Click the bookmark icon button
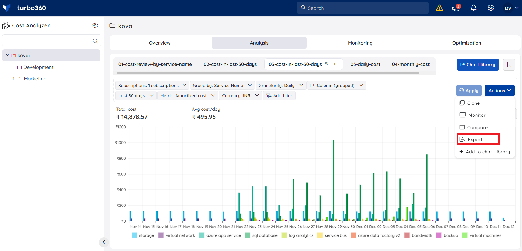Image resolution: width=522 pixels, height=251 pixels. click(509, 65)
